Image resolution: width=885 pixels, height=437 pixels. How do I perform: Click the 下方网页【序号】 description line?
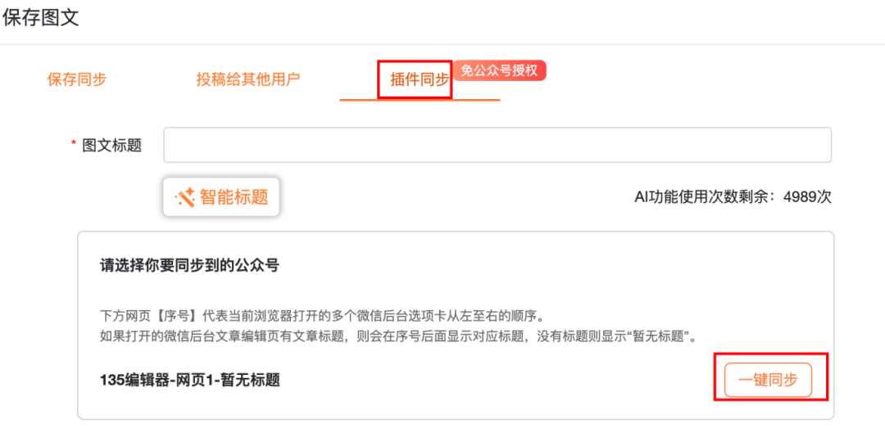[321, 316]
